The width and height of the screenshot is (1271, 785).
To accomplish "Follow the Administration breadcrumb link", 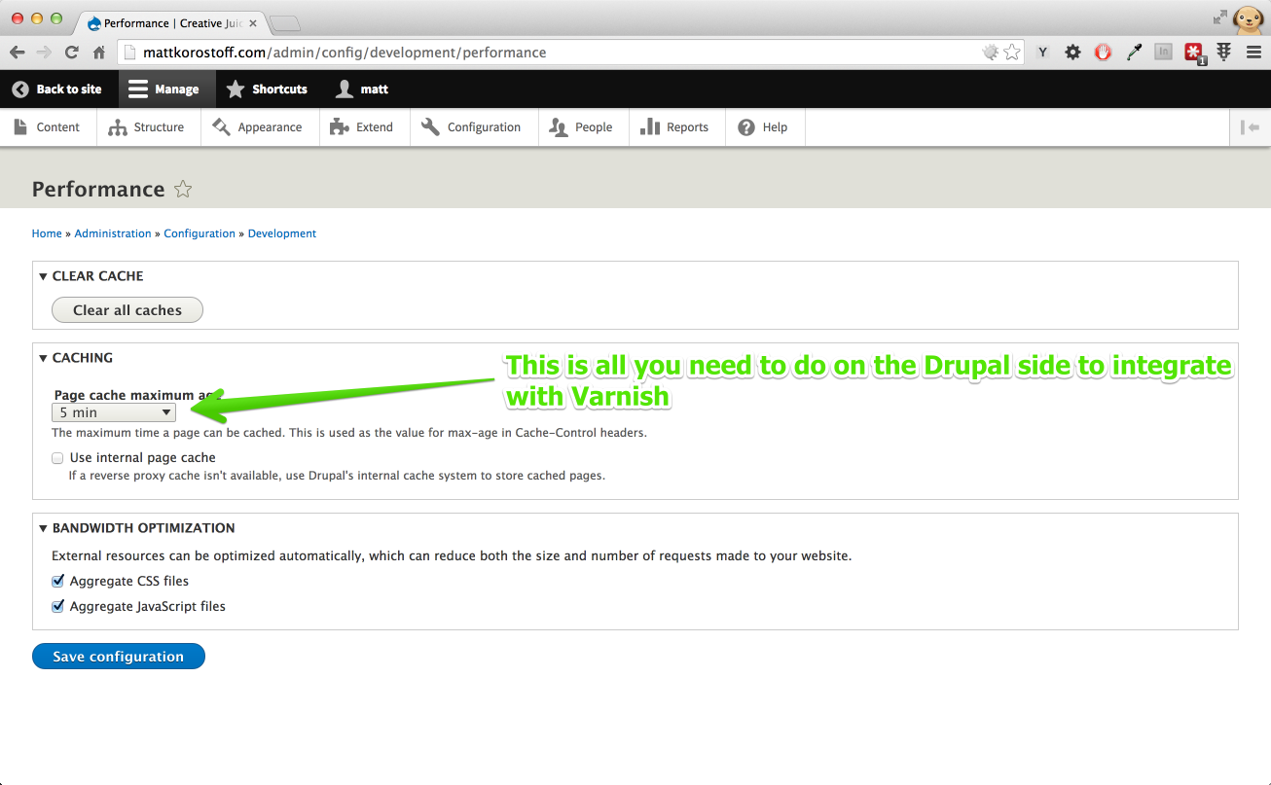I will [x=113, y=233].
